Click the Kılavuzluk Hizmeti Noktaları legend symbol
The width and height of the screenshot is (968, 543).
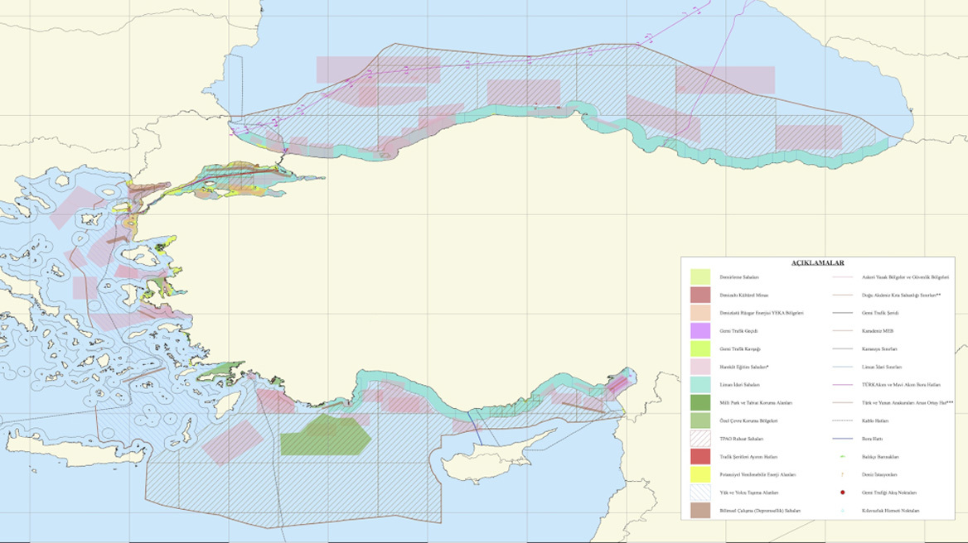[843, 511]
